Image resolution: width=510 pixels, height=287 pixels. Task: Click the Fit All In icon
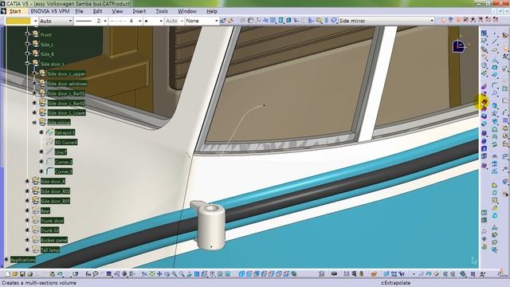[152, 274]
